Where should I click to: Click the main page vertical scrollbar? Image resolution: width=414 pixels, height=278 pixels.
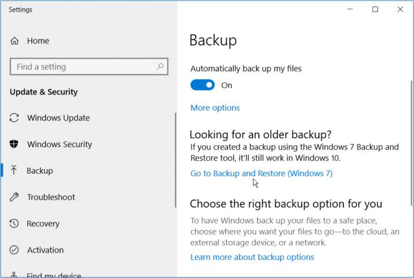point(411,143)
